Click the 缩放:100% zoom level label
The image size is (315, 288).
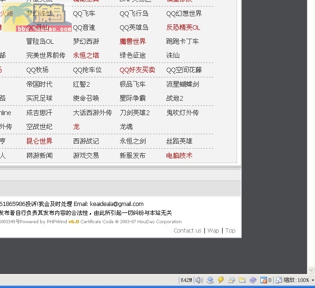[x=296, y=280]
